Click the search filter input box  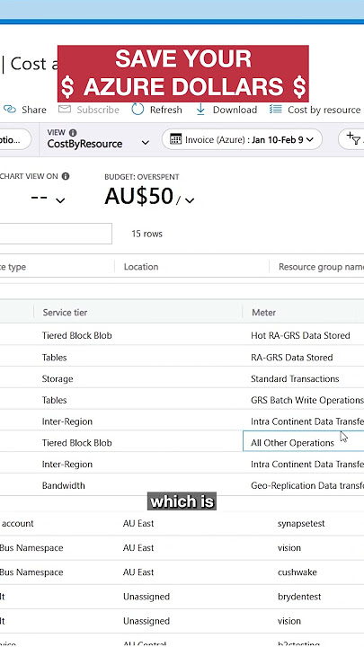tap(56, 234)
